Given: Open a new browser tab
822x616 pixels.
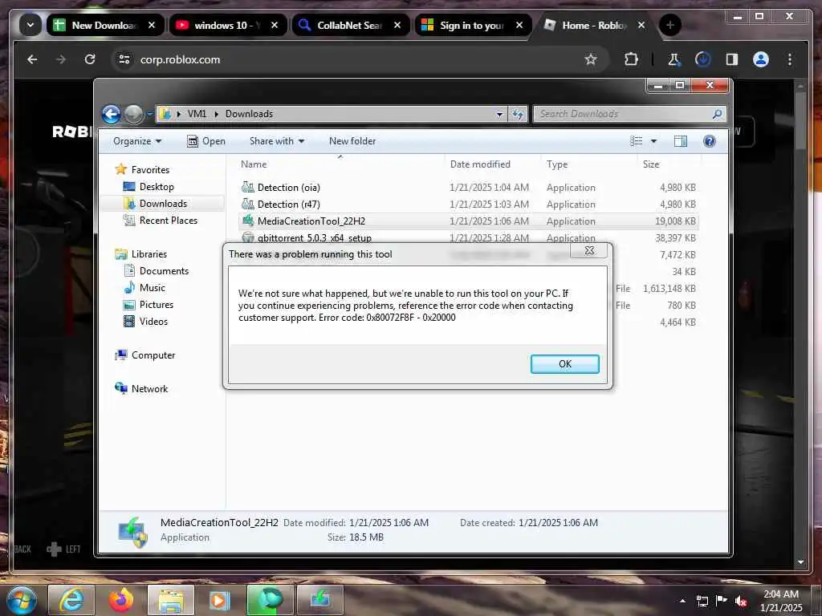Looking at the screenshot, I should point(669,25).
